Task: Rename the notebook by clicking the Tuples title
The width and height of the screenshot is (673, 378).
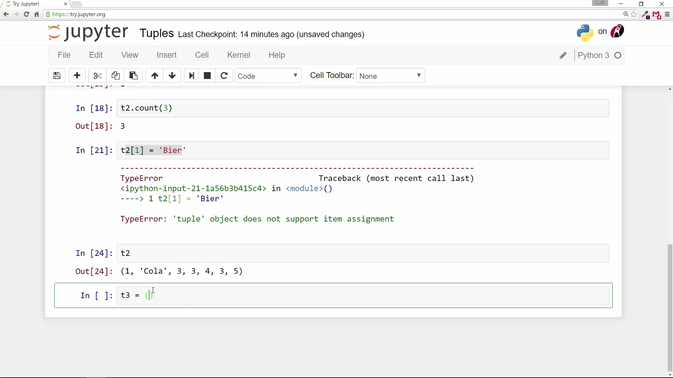Action: (x=157, y=33)
